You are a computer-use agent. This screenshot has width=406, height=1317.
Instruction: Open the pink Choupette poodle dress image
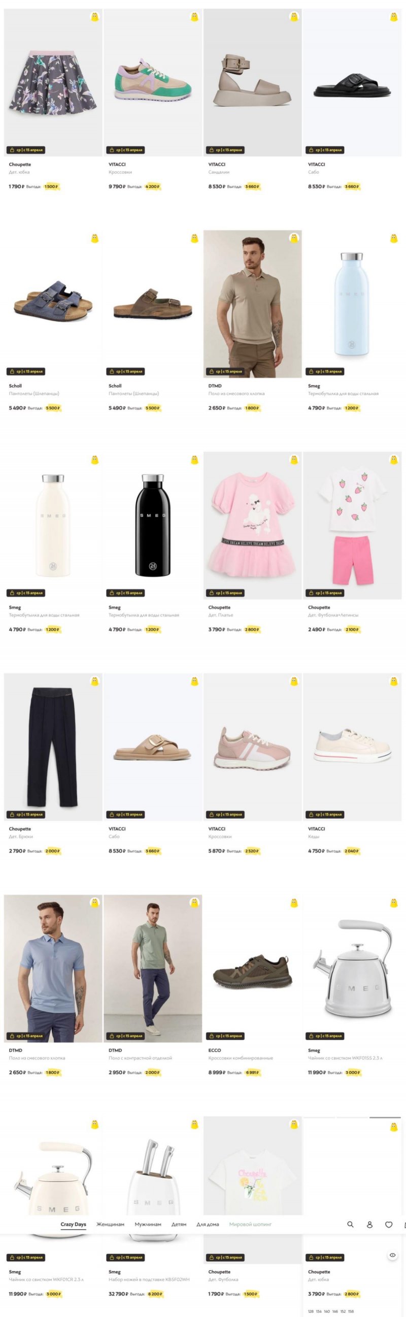(x=252, y=525)
